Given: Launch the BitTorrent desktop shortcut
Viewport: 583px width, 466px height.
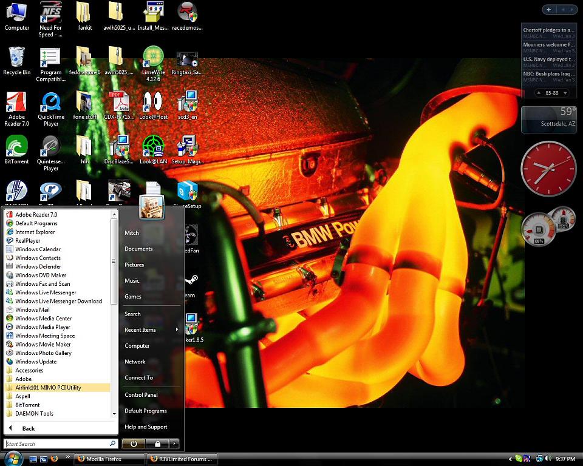Looking at the screenshot, I should pos(16,149).
